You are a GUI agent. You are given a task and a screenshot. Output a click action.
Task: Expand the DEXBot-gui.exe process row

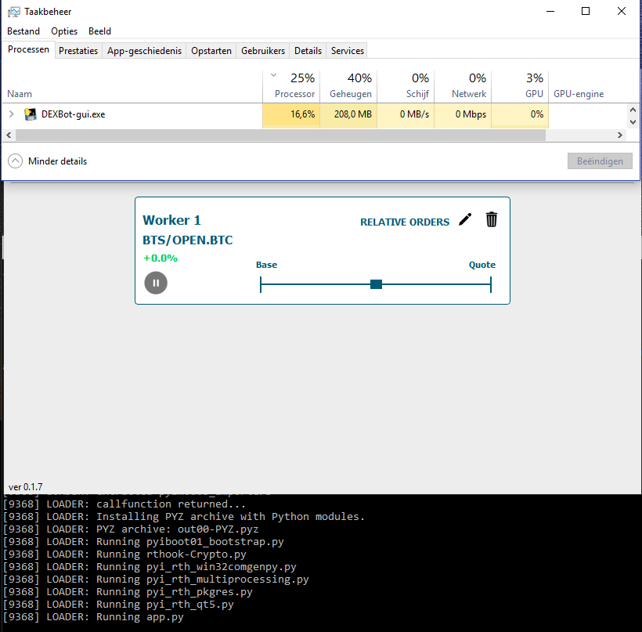[12, 114]
